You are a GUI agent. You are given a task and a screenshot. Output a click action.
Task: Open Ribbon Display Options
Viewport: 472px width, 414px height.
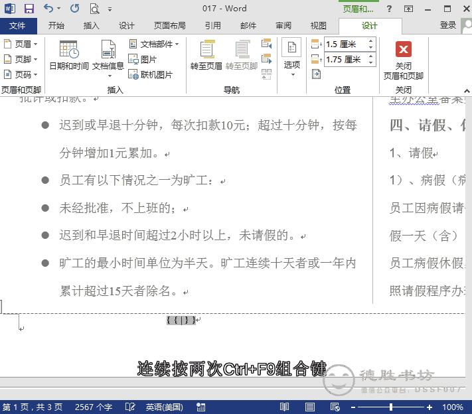pos(408,9)
